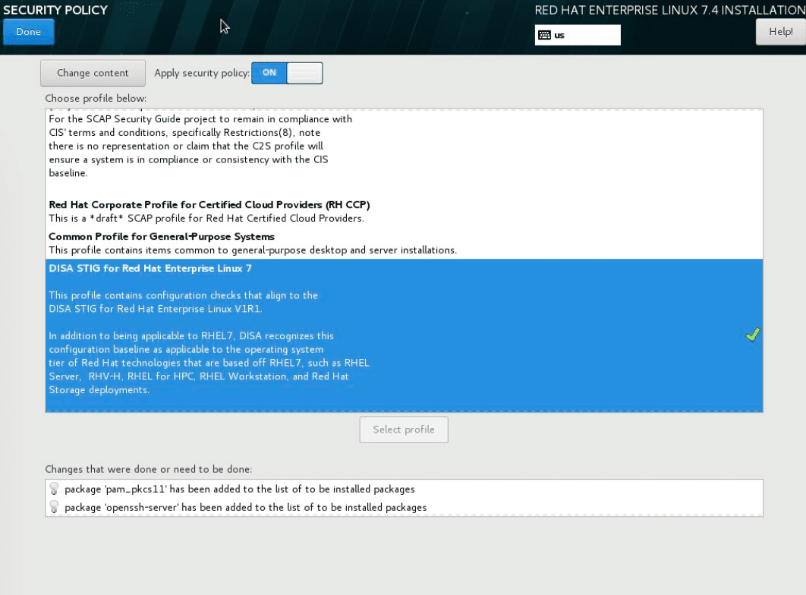This screenshot has width=806, height=595.
Task: Click 'Storage deployments.' line in DISA profile
Action: 99,390
